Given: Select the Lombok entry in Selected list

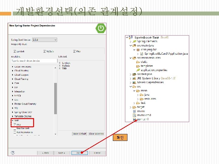Looking at the screenshot, I should click(66, 63).
